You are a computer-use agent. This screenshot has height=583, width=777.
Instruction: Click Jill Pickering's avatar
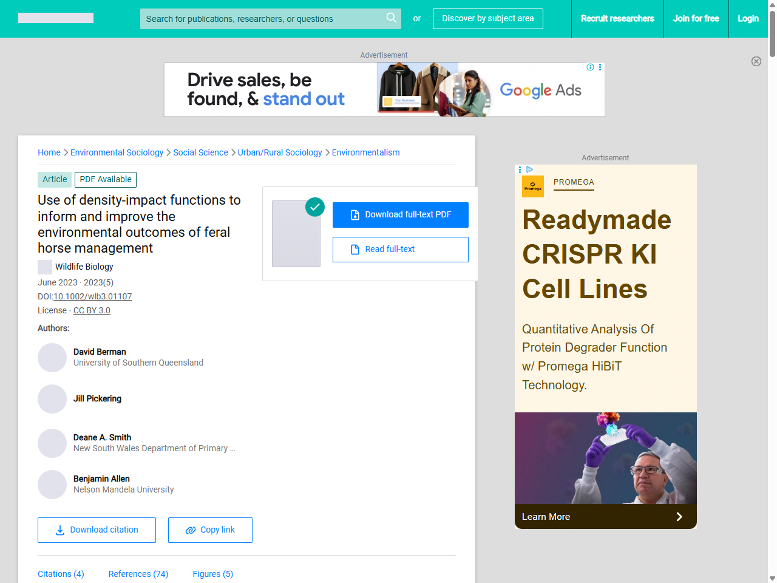(52, 399)
